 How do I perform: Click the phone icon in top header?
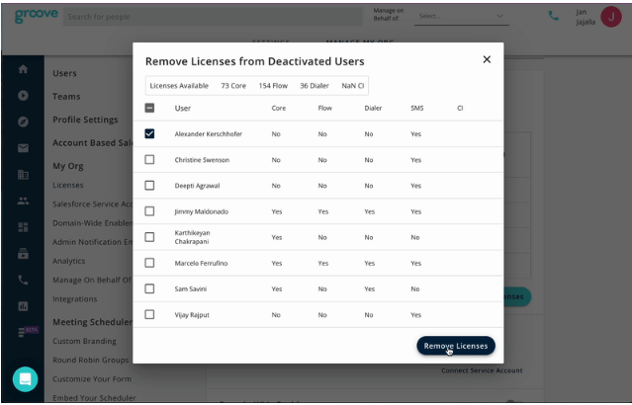coord(553,16)
